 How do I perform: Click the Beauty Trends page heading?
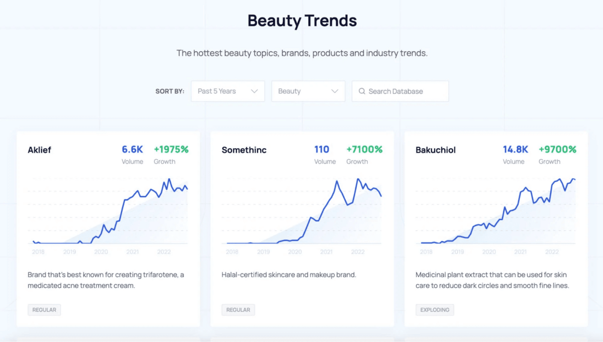click(x=302, y=21)
